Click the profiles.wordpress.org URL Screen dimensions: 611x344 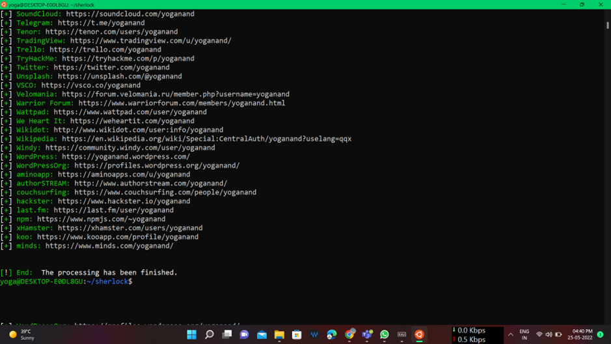coord(157,165)
